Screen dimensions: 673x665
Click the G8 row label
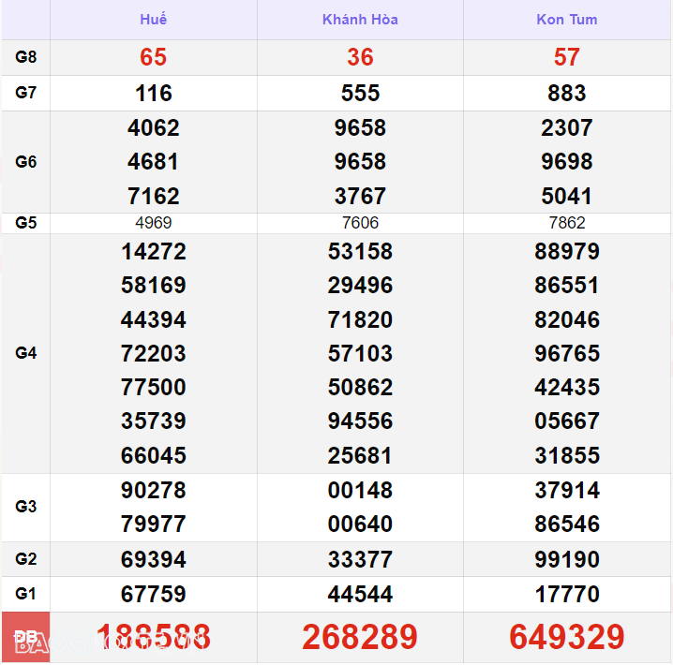[26, 57]
